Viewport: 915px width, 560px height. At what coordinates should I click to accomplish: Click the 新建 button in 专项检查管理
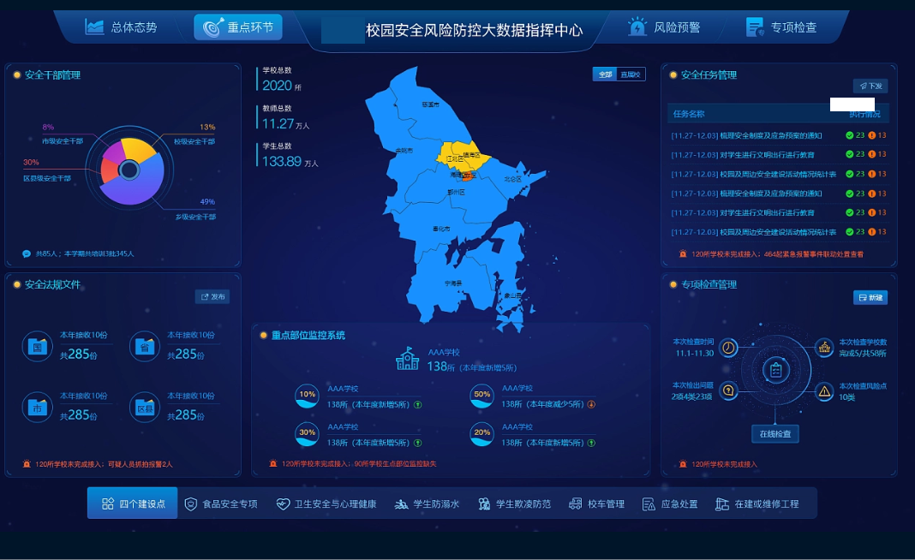point(870,297)
